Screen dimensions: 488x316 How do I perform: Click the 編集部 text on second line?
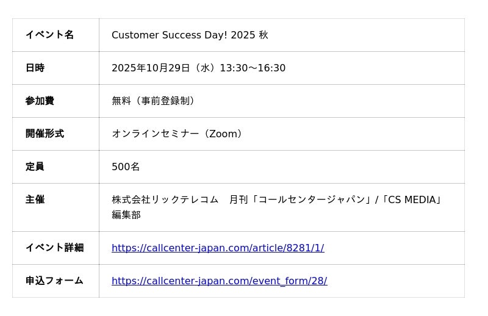coord(126,215)
